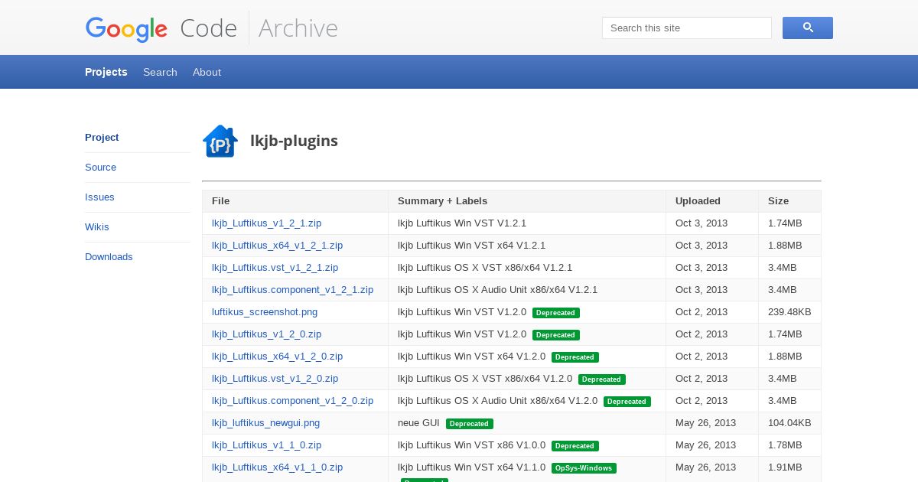Download lkjb_Luftikus.vst_v1_2_1.zip
The image size is (918, 482).
(275, 268)
